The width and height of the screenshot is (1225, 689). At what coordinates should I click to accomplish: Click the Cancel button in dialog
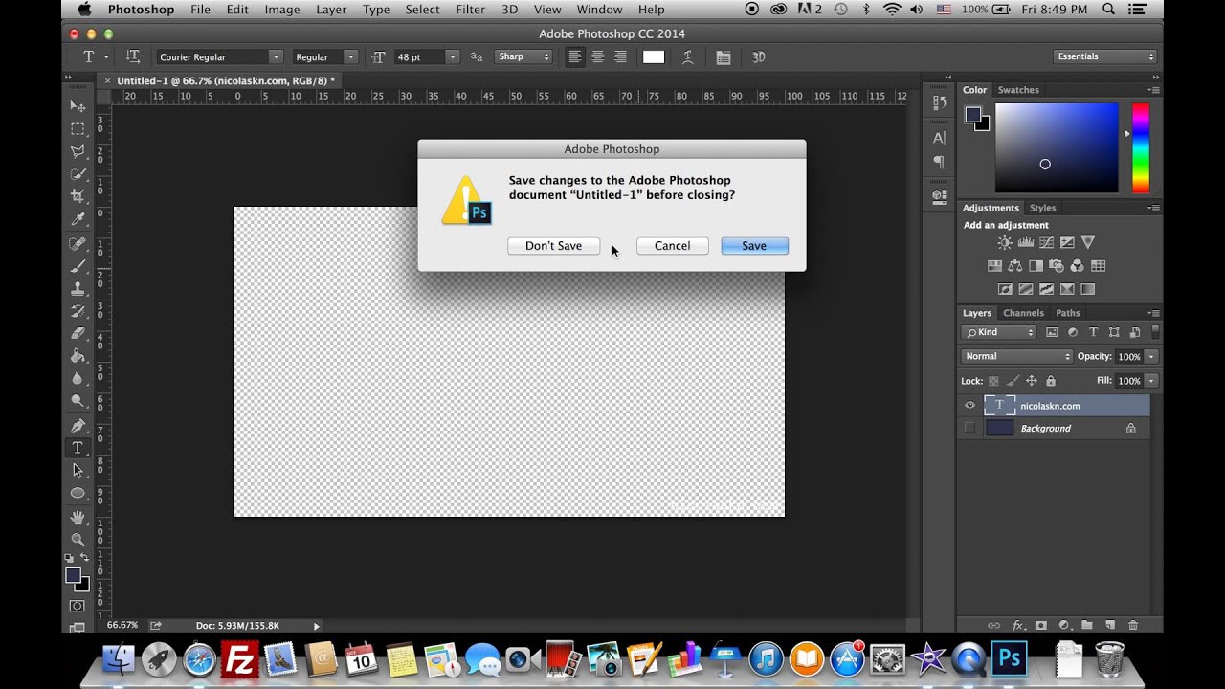pos(672,246)
